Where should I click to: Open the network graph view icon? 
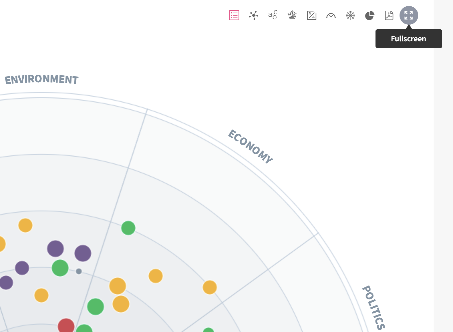pos(254,15)
